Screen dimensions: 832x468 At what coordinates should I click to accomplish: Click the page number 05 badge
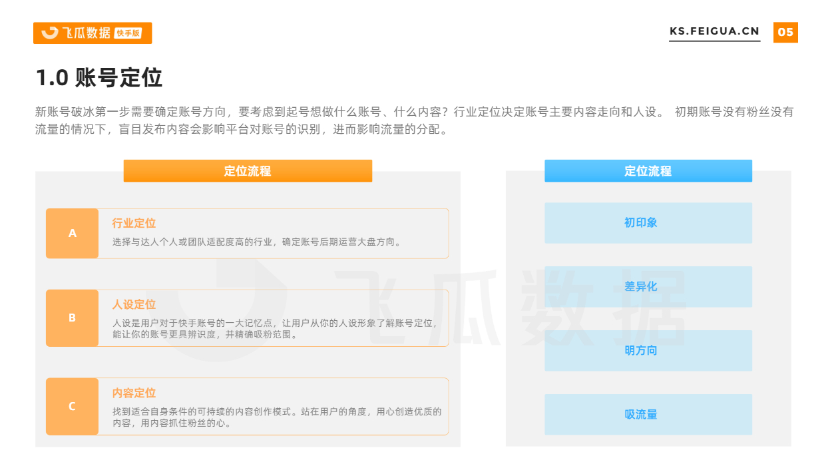(x=785, y=32)
